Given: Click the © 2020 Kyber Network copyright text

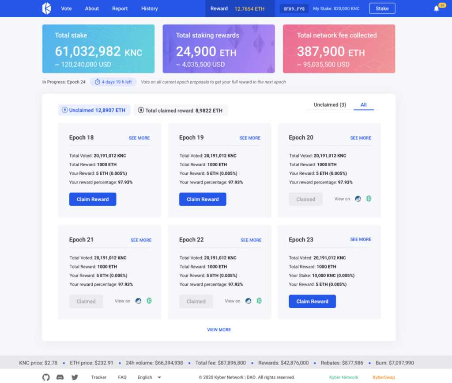Looking at the screenshot, I should pos(247,377).
